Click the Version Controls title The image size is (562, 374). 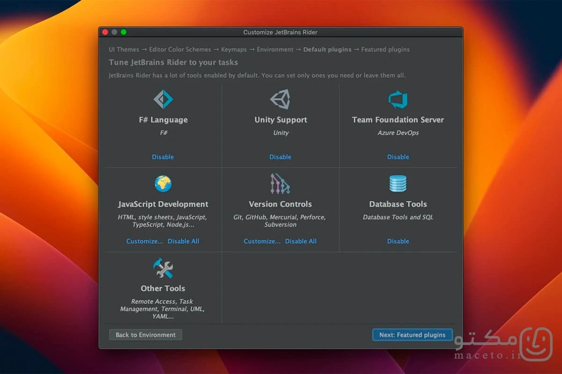[x=280, y=204]
